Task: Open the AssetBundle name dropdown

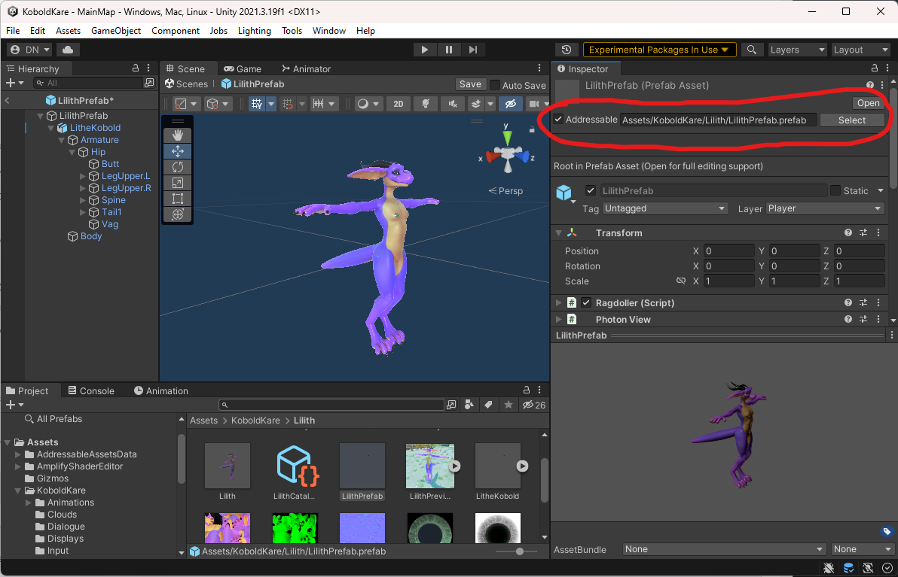Action: point(725,549)
